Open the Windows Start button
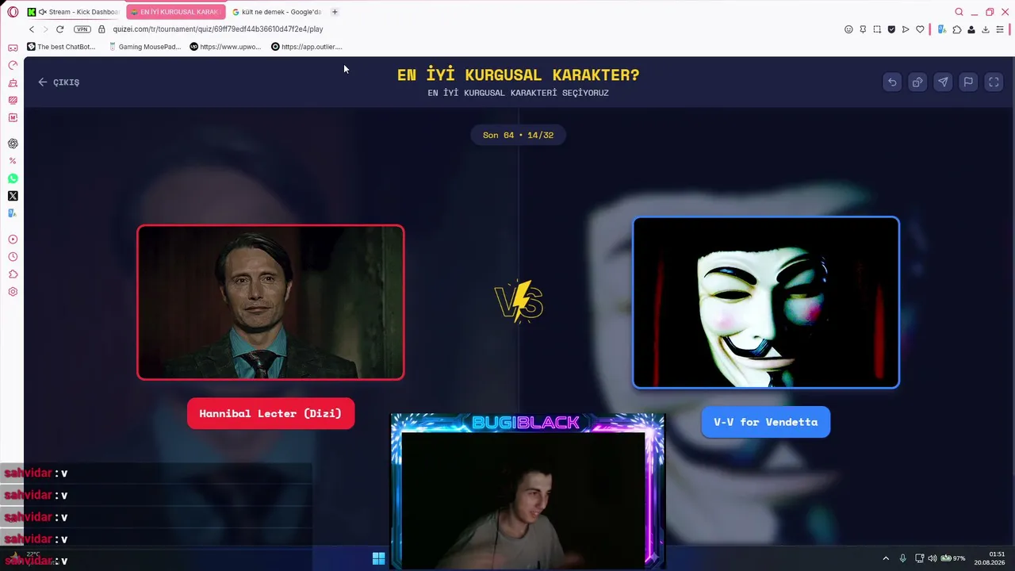The width and height of the screenshot is (1015, 571). click(x=378, y=558)
